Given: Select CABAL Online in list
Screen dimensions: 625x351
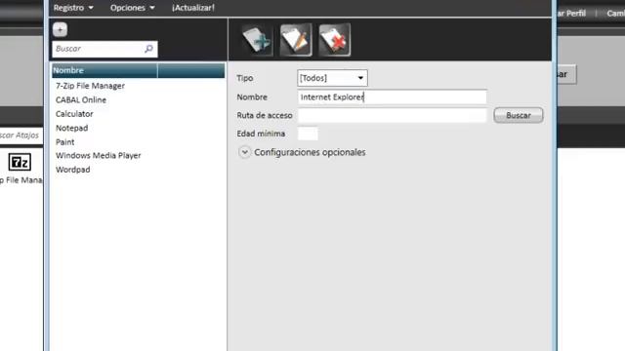Looking at the screenshot, I should coord(81,99).
